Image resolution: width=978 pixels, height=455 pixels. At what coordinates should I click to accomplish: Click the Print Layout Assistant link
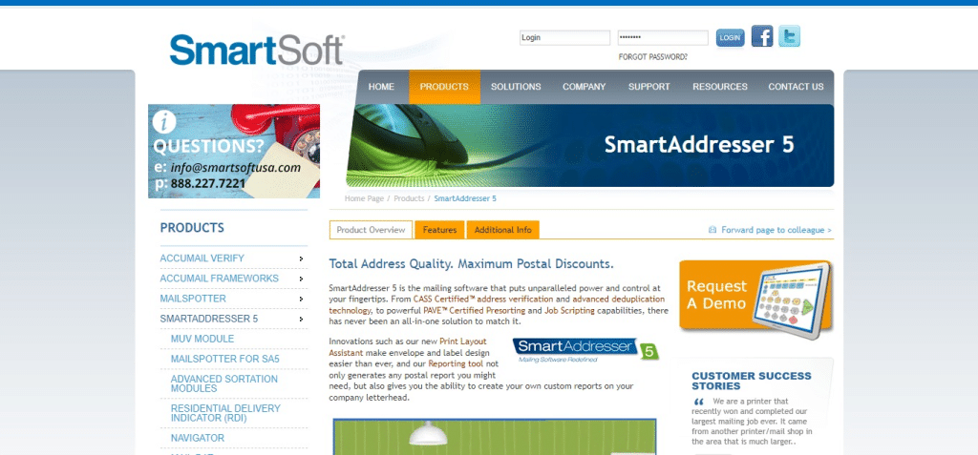click(x=408, y=347)
